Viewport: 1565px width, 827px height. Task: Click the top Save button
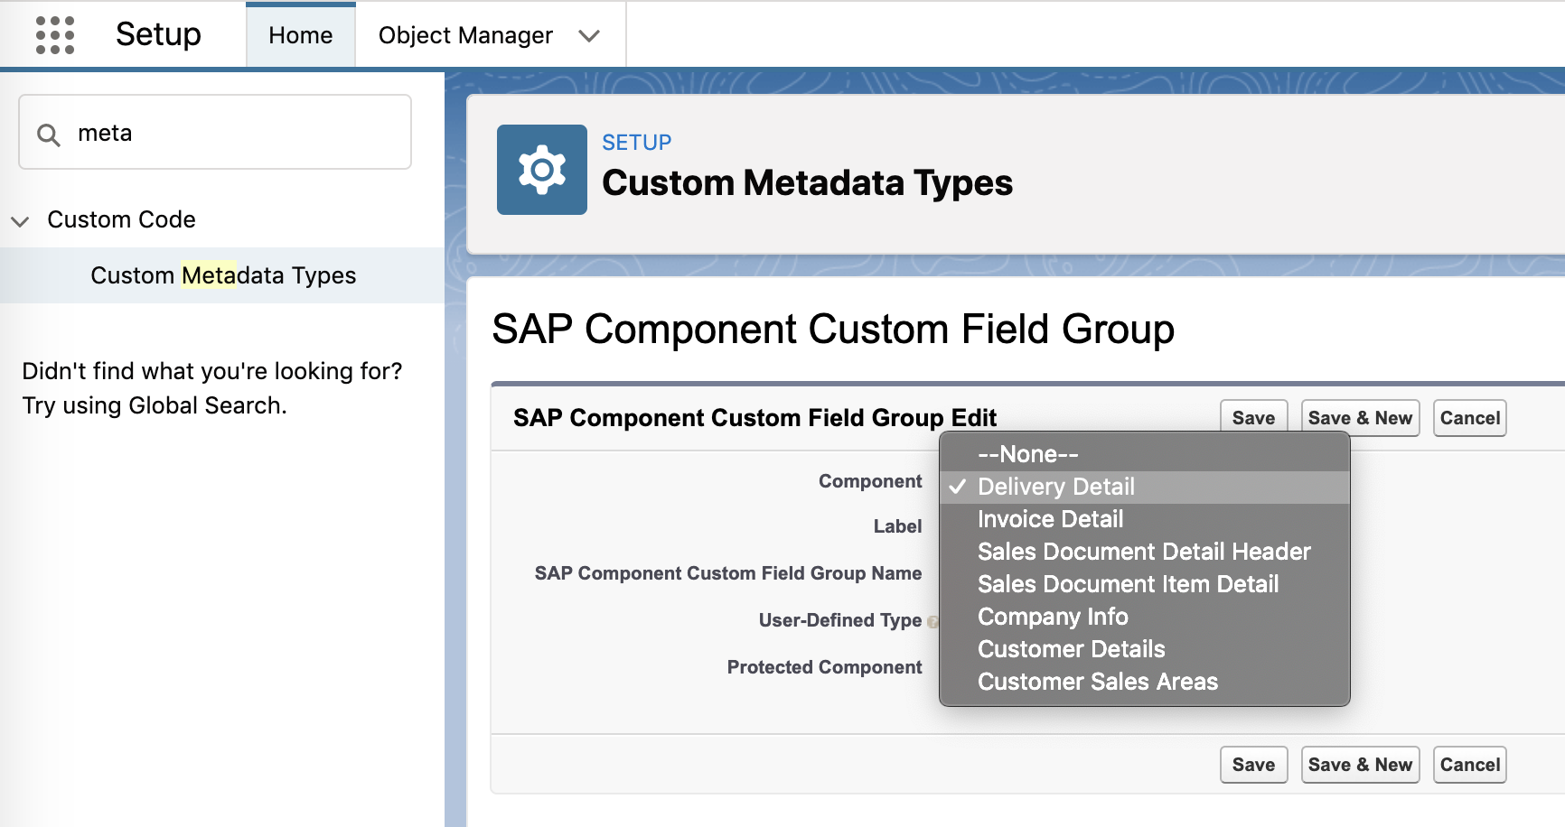click(x=1253, y=418)
